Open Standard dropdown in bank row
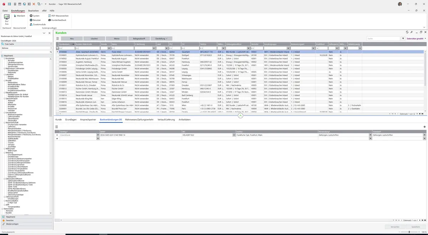 click(x=424, y=135)
